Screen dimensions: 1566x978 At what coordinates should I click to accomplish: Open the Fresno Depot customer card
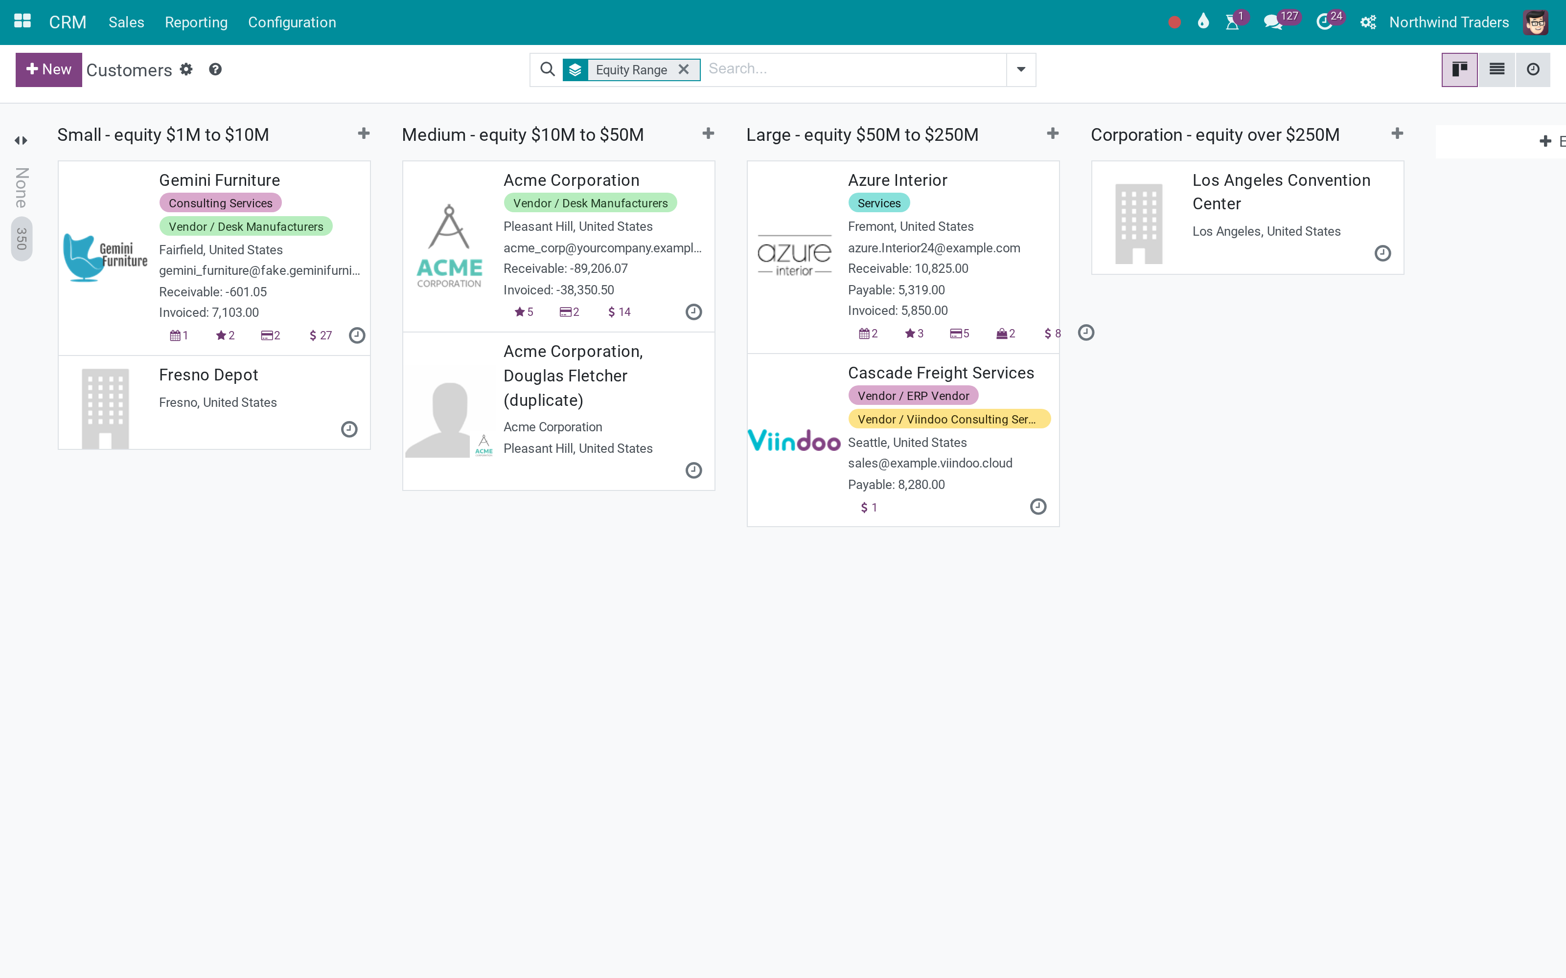[x=214, y=402]
